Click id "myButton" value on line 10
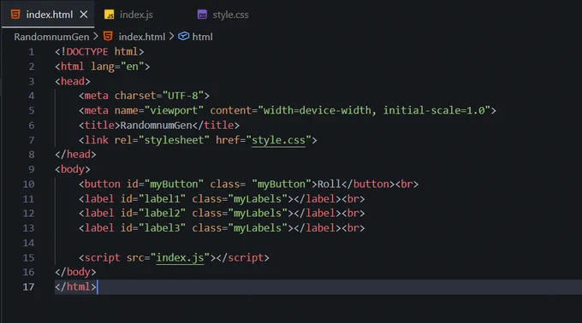Screen dimensions: 582x323 click(174, 184)
